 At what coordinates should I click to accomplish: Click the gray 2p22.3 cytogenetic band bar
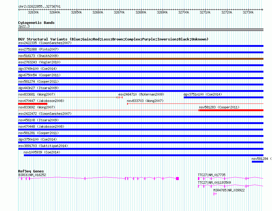[141, 30]
